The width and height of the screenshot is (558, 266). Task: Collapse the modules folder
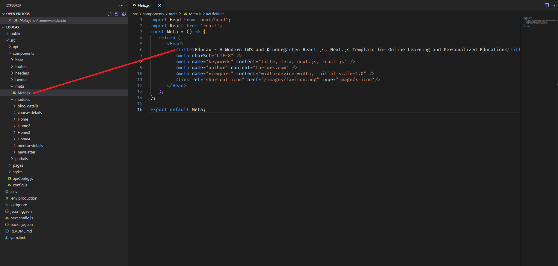point(22,99)
